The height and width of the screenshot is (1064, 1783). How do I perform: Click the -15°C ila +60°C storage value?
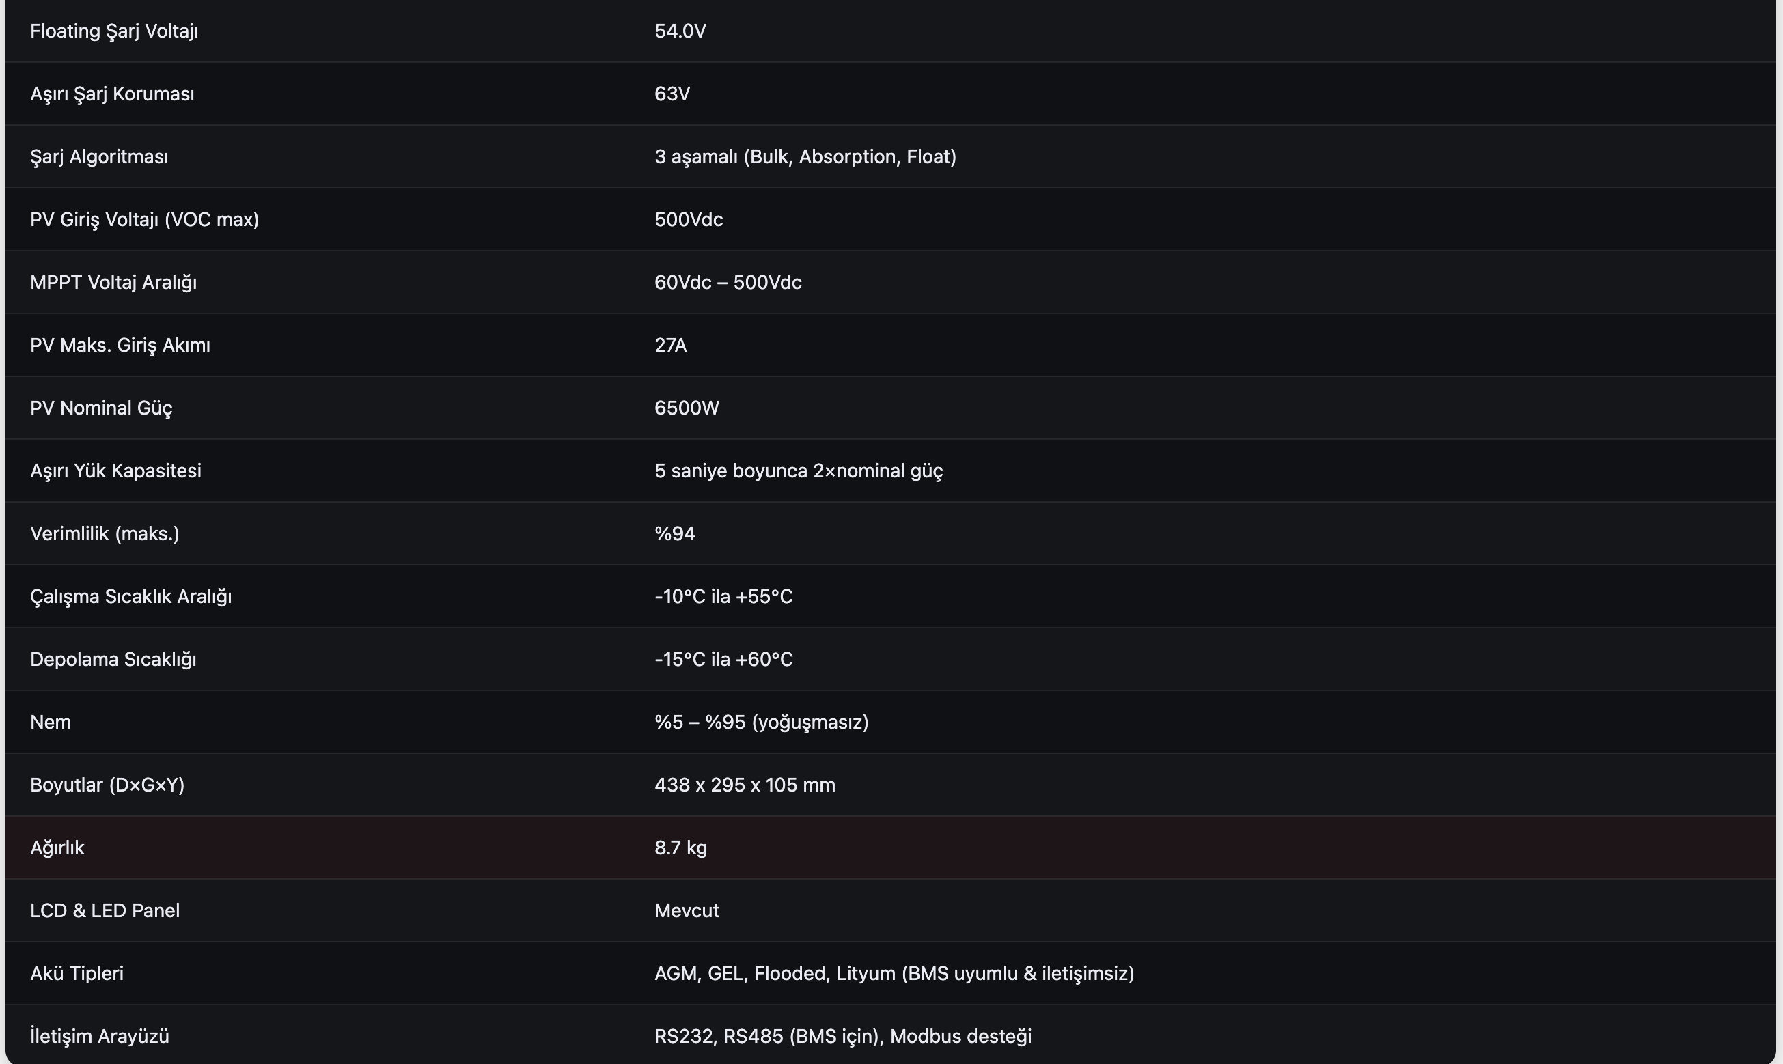tap(723, 660)
